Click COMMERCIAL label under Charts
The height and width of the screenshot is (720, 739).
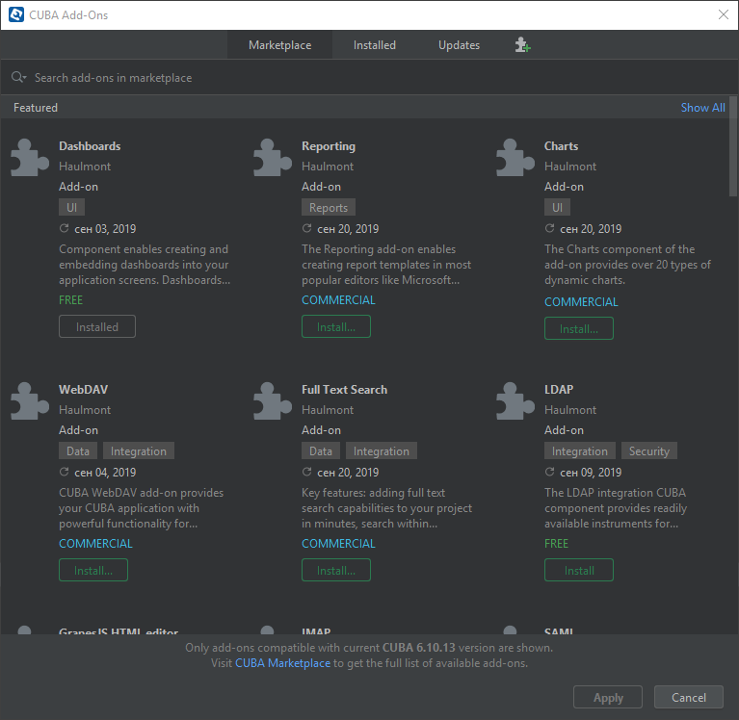coord(581,302)
